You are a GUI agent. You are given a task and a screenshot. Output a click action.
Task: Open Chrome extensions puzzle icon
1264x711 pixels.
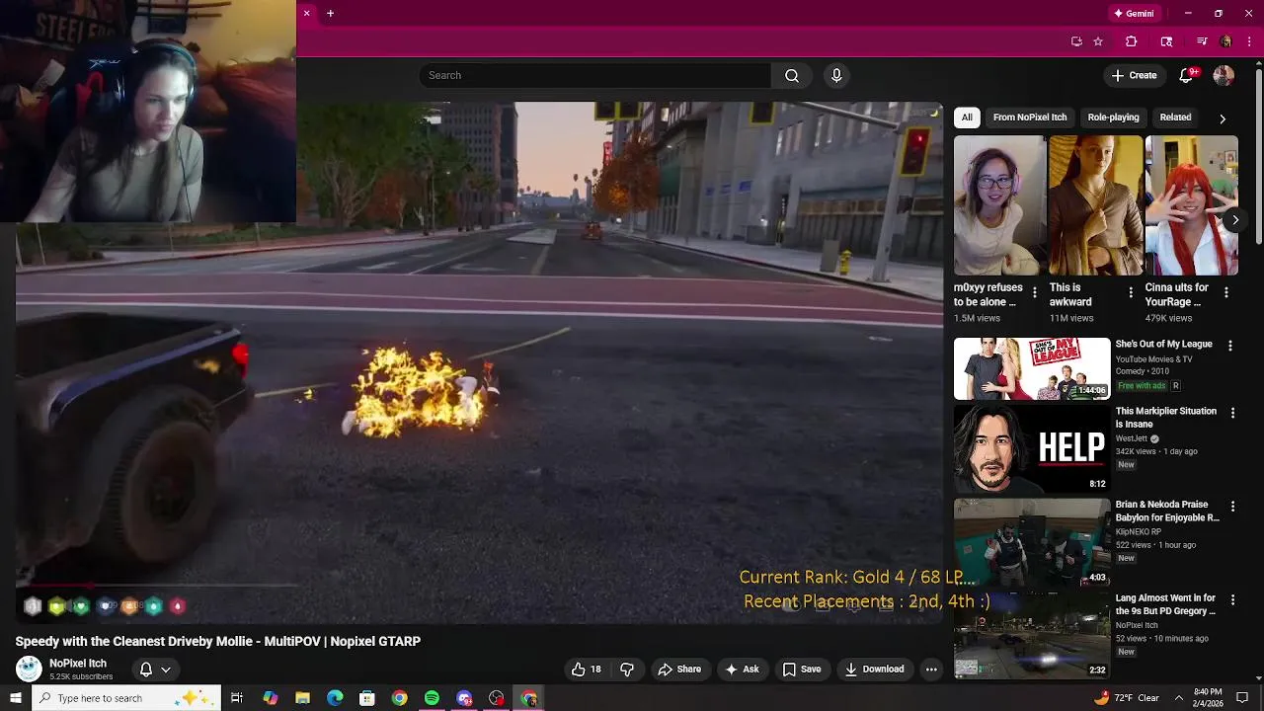1132,41
